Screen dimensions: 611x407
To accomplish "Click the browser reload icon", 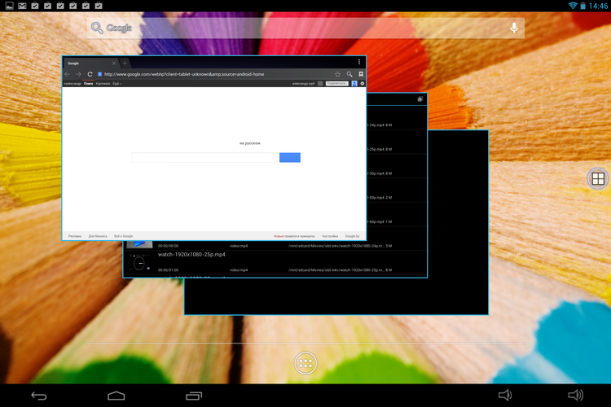I will [x=90, y=74].
